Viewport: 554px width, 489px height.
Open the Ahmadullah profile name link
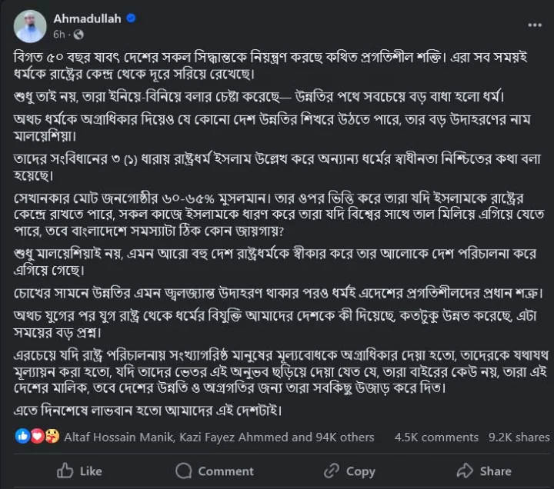coord(87,17)
